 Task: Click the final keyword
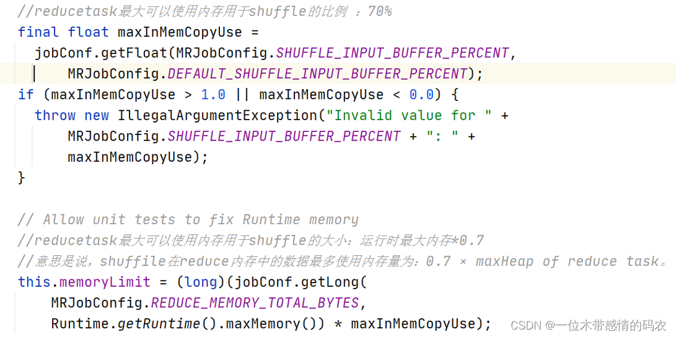pyautogui.click(x=38, y=32)
